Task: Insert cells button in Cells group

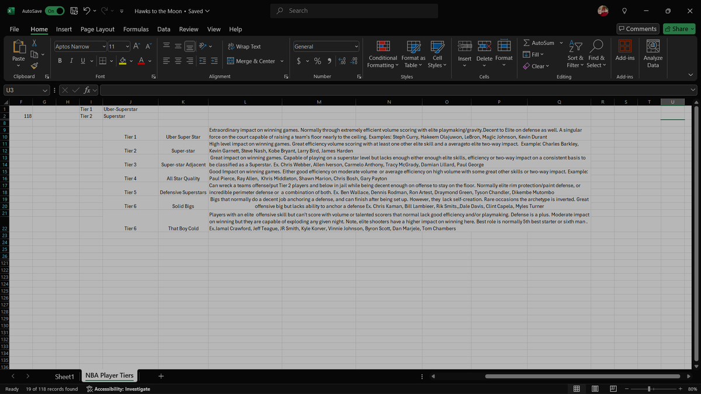Action: (464, 54)
